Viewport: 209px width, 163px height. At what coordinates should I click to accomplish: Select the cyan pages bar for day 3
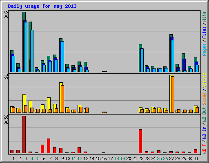coord(26,47)
